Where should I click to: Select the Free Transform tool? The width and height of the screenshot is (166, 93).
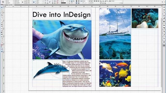[2, 30]
